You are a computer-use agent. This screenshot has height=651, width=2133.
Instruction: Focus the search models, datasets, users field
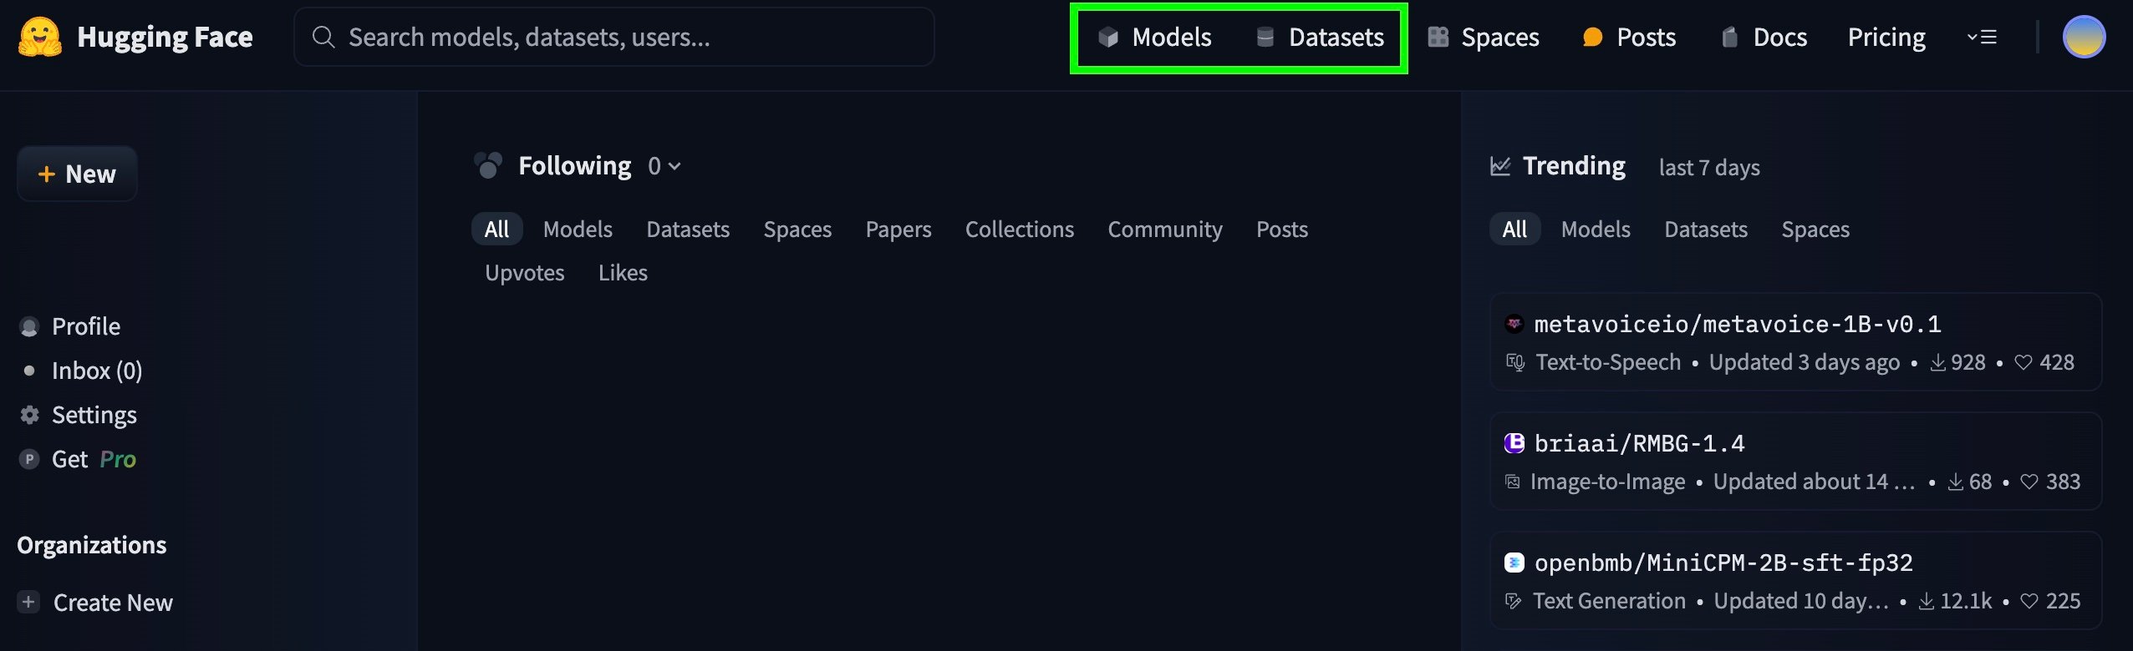613,37
